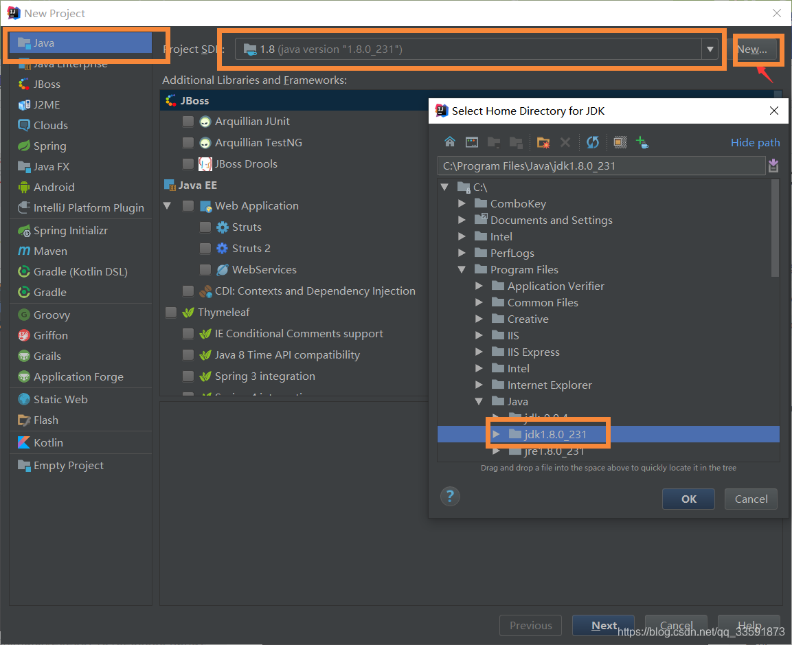792x645 pixels.
Task: Collapse the C:\ drive node
Action: pyautogui.click(x=444, y=187)
